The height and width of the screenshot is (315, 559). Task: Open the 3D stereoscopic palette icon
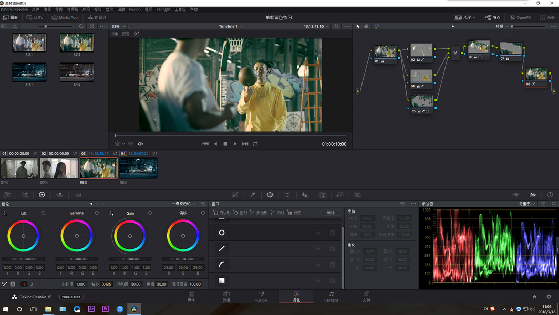(x=358, y=195)
